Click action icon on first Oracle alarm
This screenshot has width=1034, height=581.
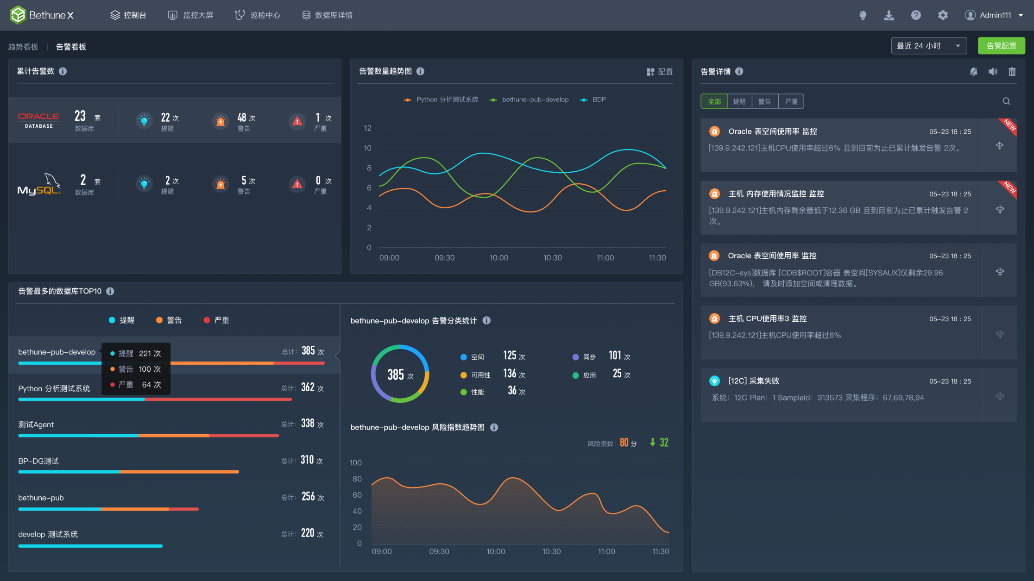[x=1000, y=146]
